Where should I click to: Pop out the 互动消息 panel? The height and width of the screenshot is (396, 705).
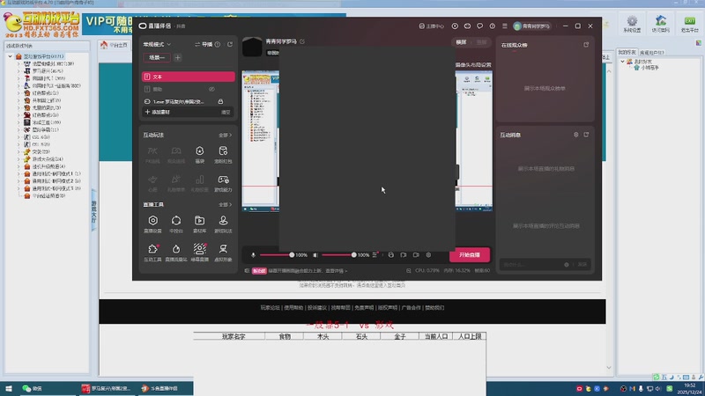point(586,135)
